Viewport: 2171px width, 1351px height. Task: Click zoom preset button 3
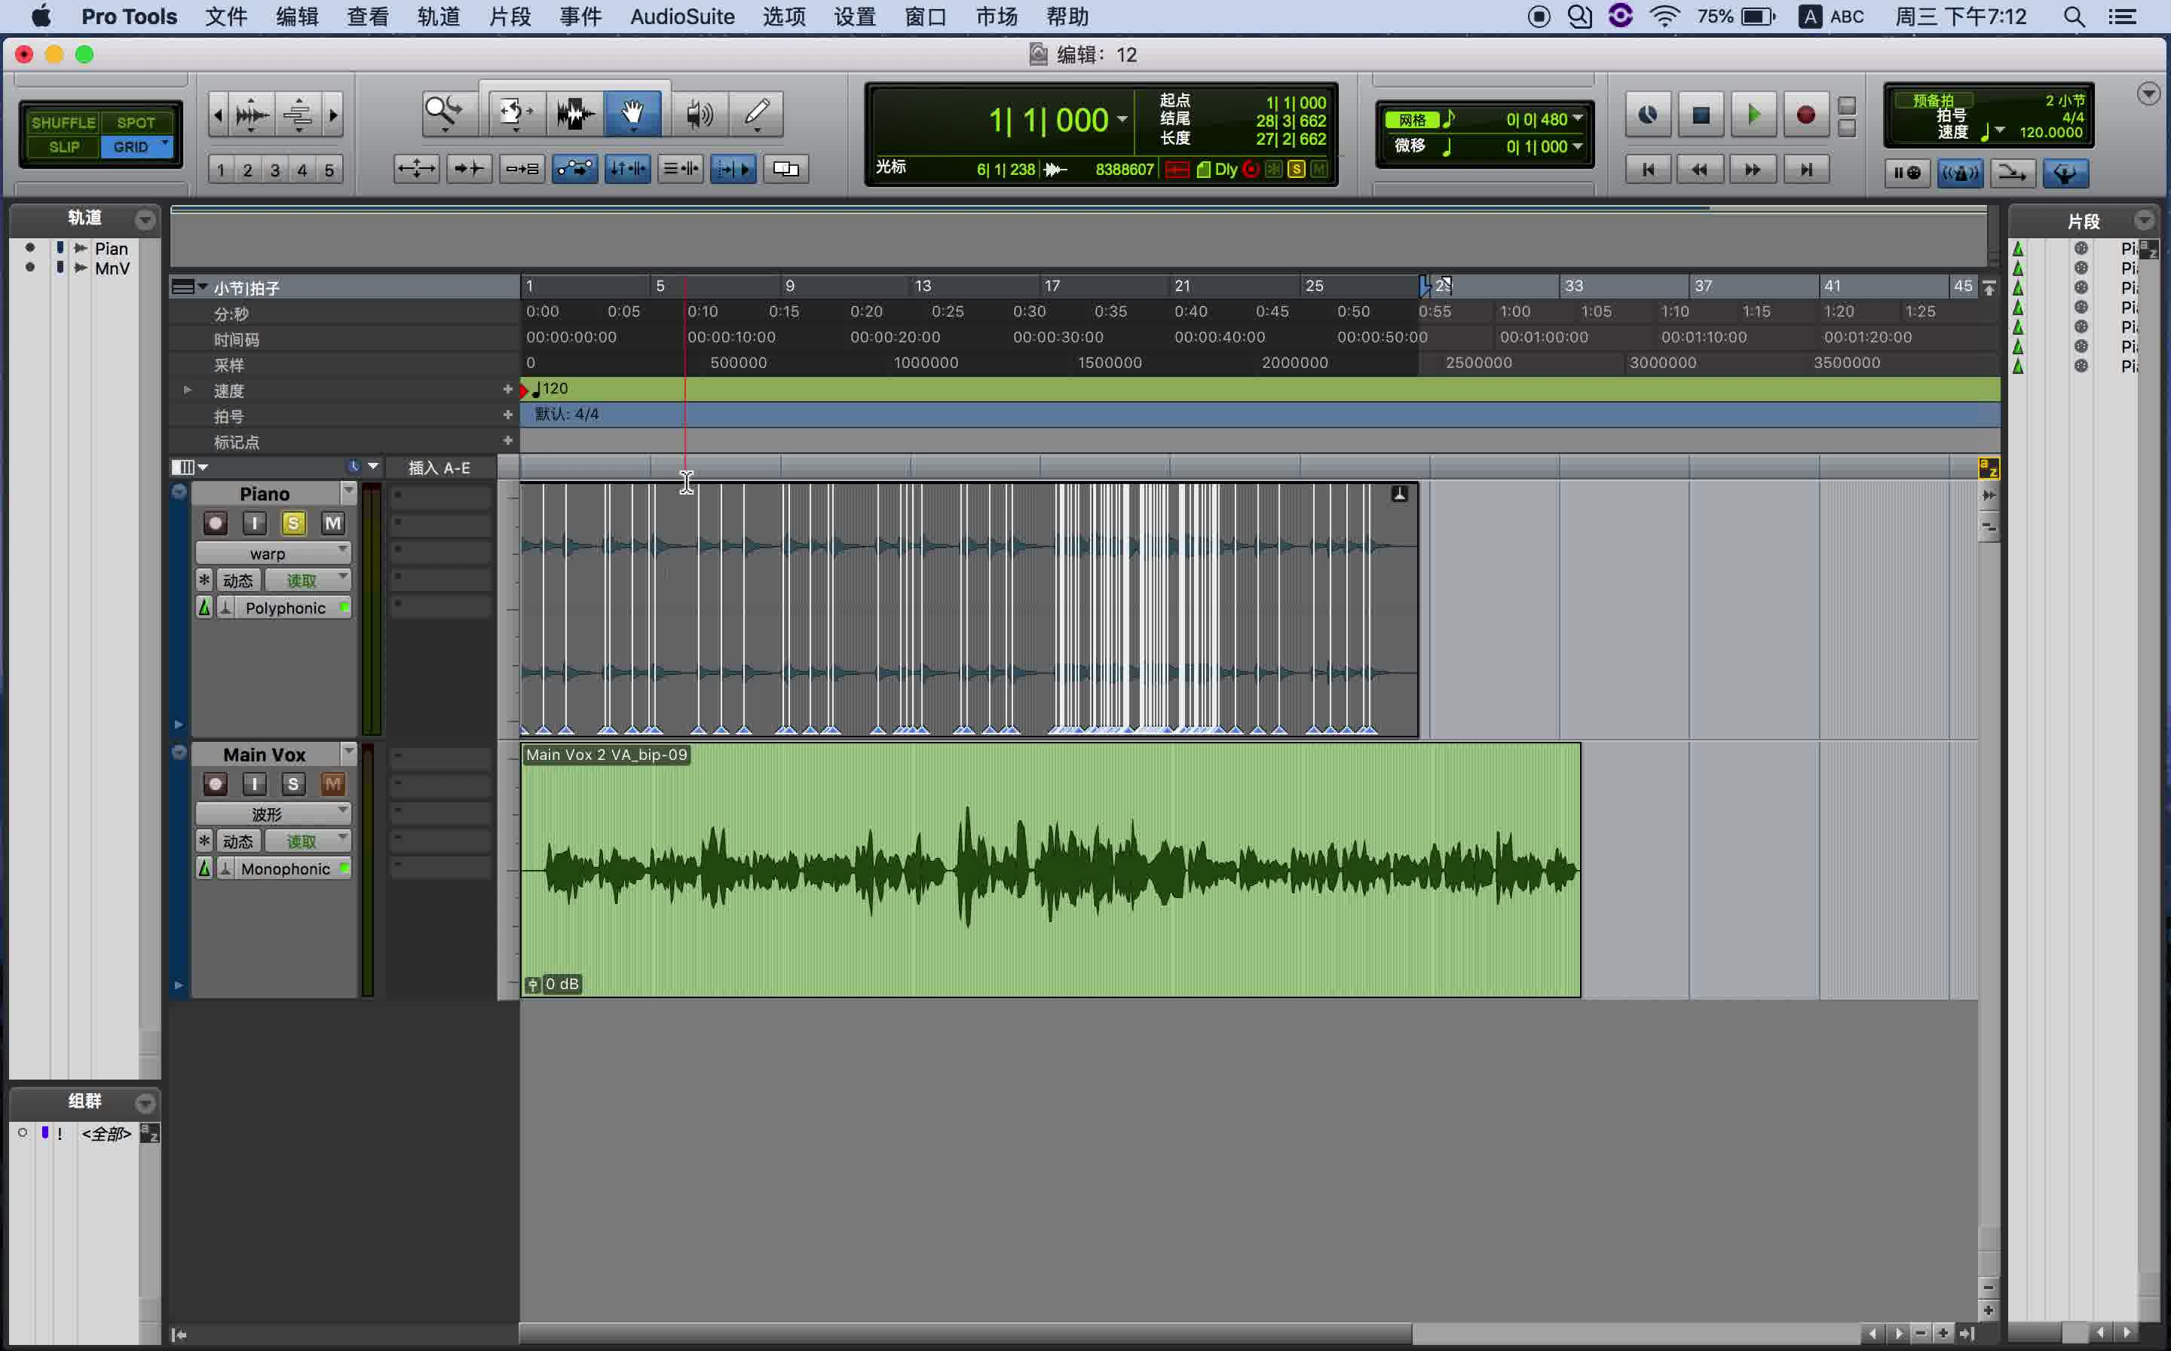(274, 169)
